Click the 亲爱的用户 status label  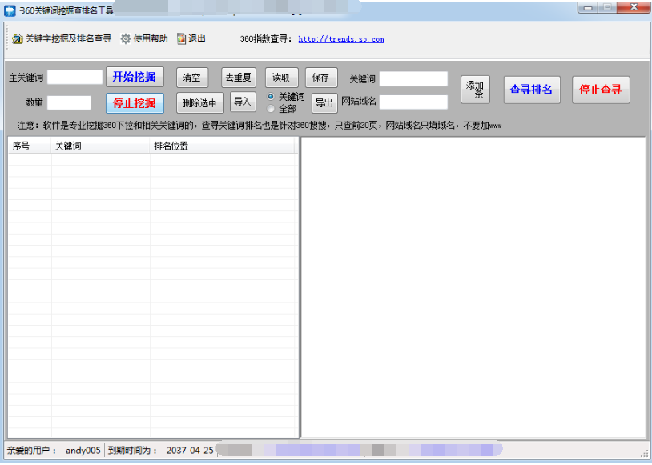[x=31, y=451]
